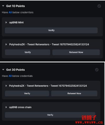This screenshot has width=105, height=125.
Task: Click Retweet Now in Get 30 Points
Action: 74,93
